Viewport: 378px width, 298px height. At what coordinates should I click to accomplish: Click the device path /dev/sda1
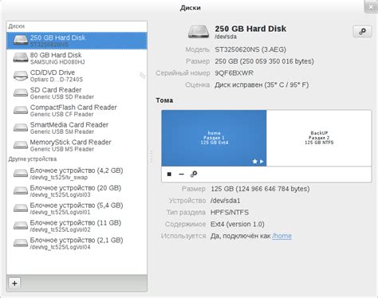225,201
